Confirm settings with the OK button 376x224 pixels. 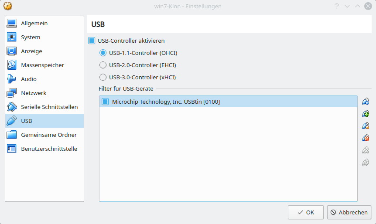(305, 212)
